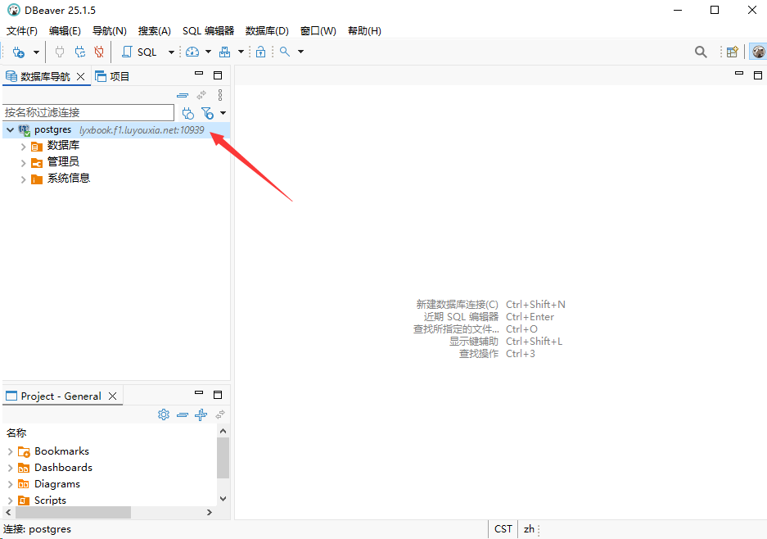Expand the Bookmarks folder
The width and height of the screenshot is (767, 539).
[11, 451]
